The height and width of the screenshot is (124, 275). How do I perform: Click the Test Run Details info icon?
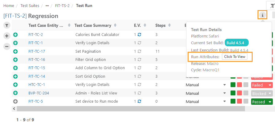point(262,15)
